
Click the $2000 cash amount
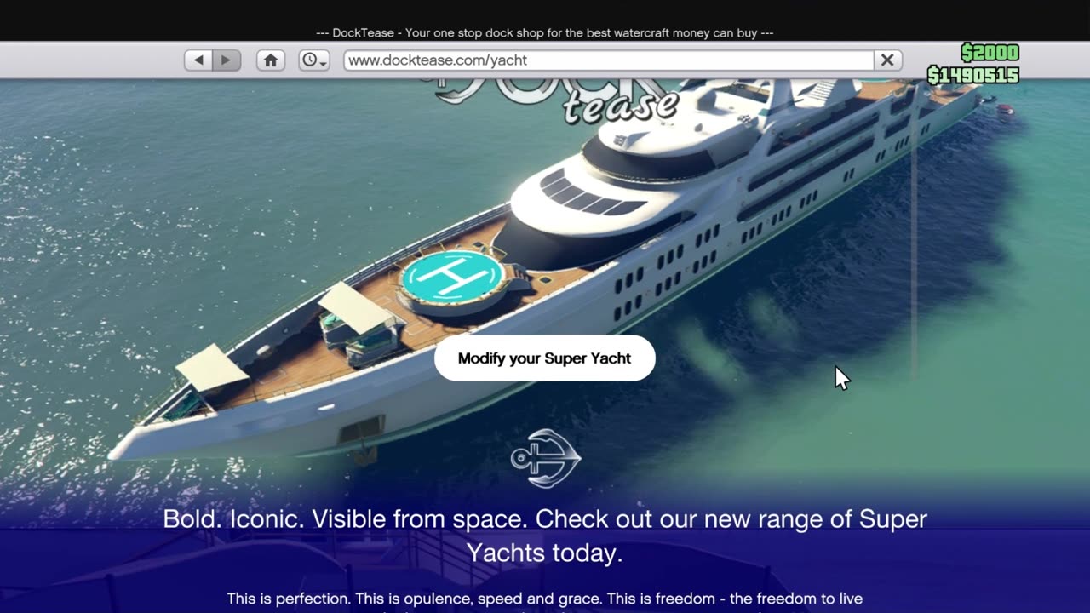990,54
